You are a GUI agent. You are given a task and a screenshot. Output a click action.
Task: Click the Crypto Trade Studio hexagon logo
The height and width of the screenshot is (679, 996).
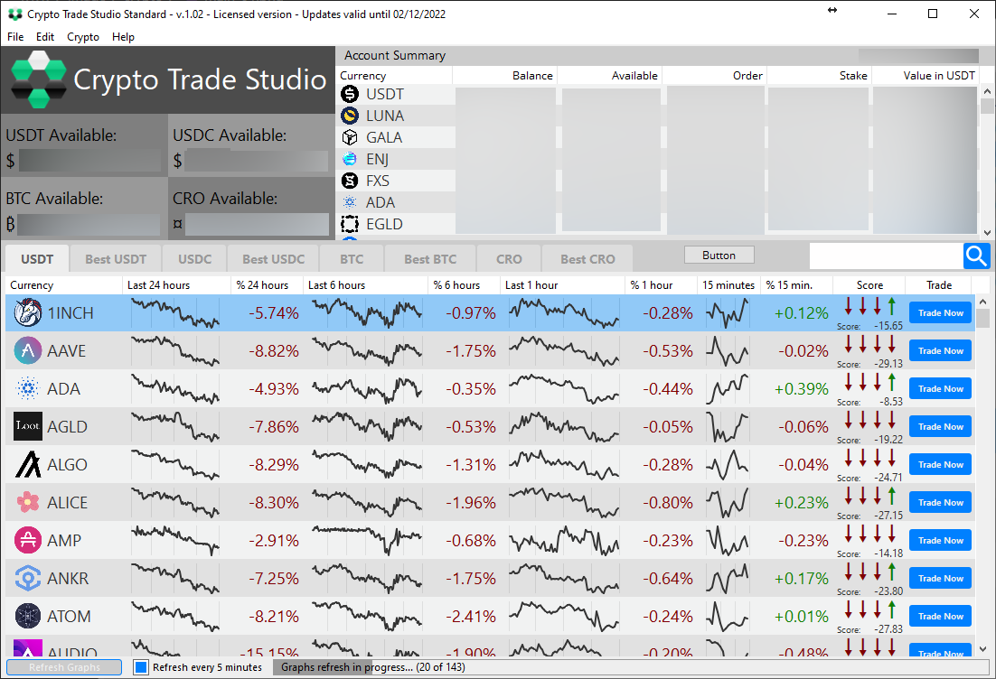click(x=38, y=79)
